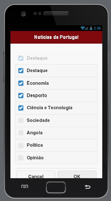Viewport: 111px width, 201px height.
Task: Tap the battery status icon
Action: [91, 28]
